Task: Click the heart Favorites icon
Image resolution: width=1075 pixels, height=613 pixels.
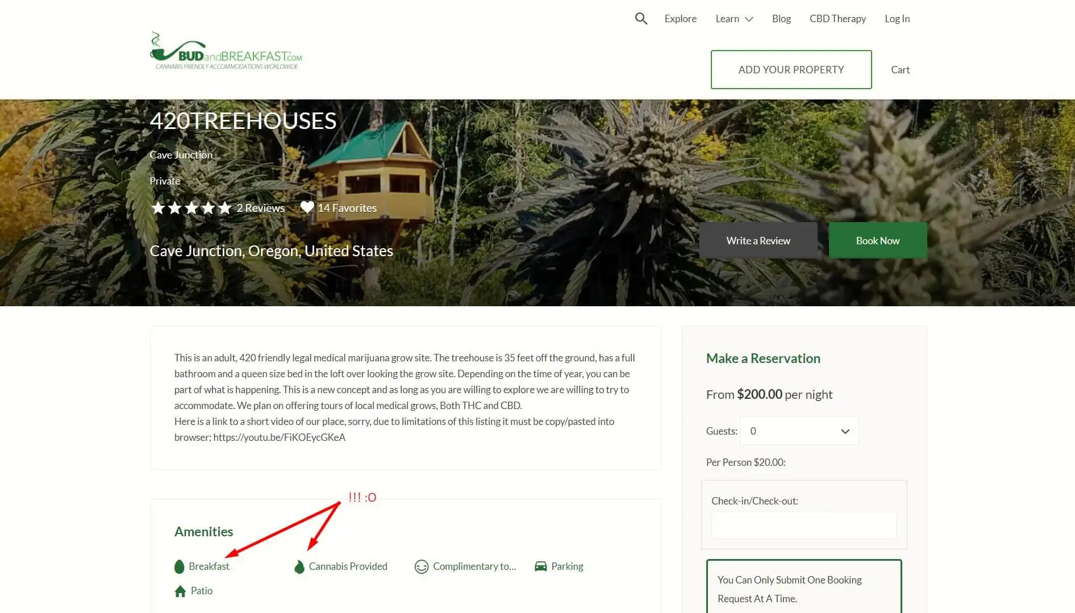Action: [307, 207]
